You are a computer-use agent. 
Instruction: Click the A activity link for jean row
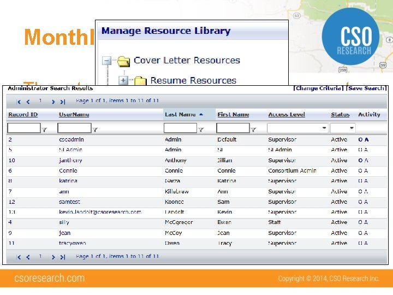pyautogui.click(x=366, y=233)
